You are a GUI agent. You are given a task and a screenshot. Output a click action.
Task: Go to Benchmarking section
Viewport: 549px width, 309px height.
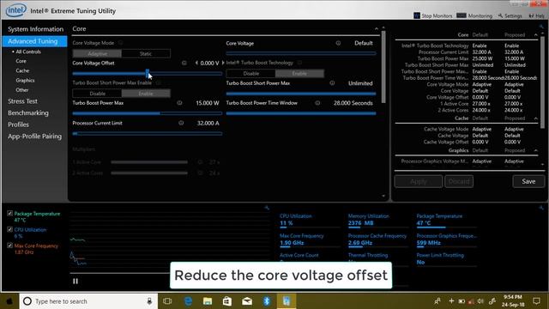[x=28, y=112]
